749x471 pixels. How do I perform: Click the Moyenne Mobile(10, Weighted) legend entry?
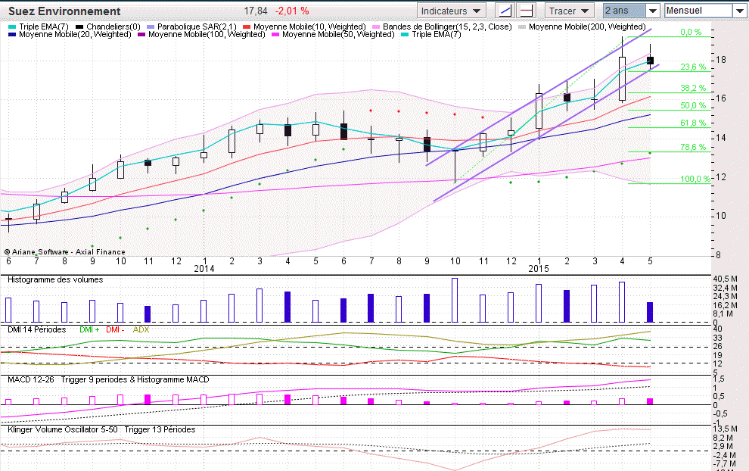pos(309,27)
